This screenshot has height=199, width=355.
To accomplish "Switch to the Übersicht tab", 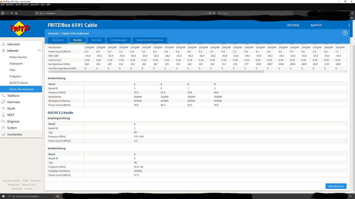I will (58, 40).
